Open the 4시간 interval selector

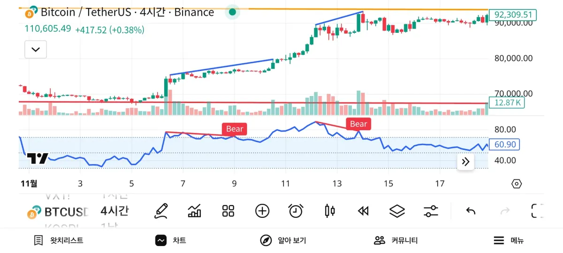[114, 211]
